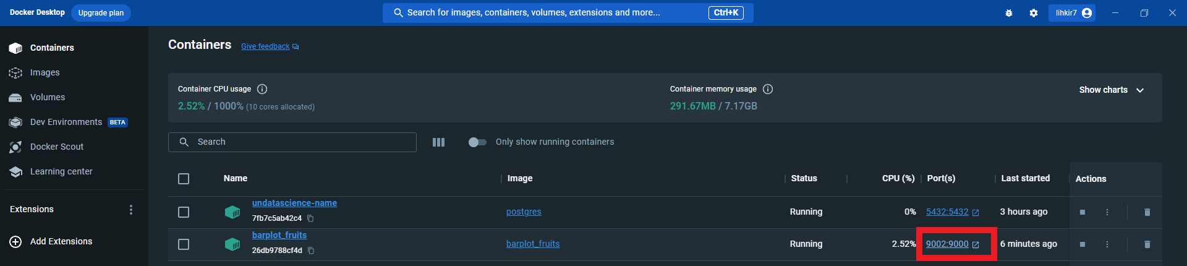Image resolution: width=1187 pixels, height=266 pixels.
Task: Check the select-all containers checkbox in header
Action: coord(184,179)
